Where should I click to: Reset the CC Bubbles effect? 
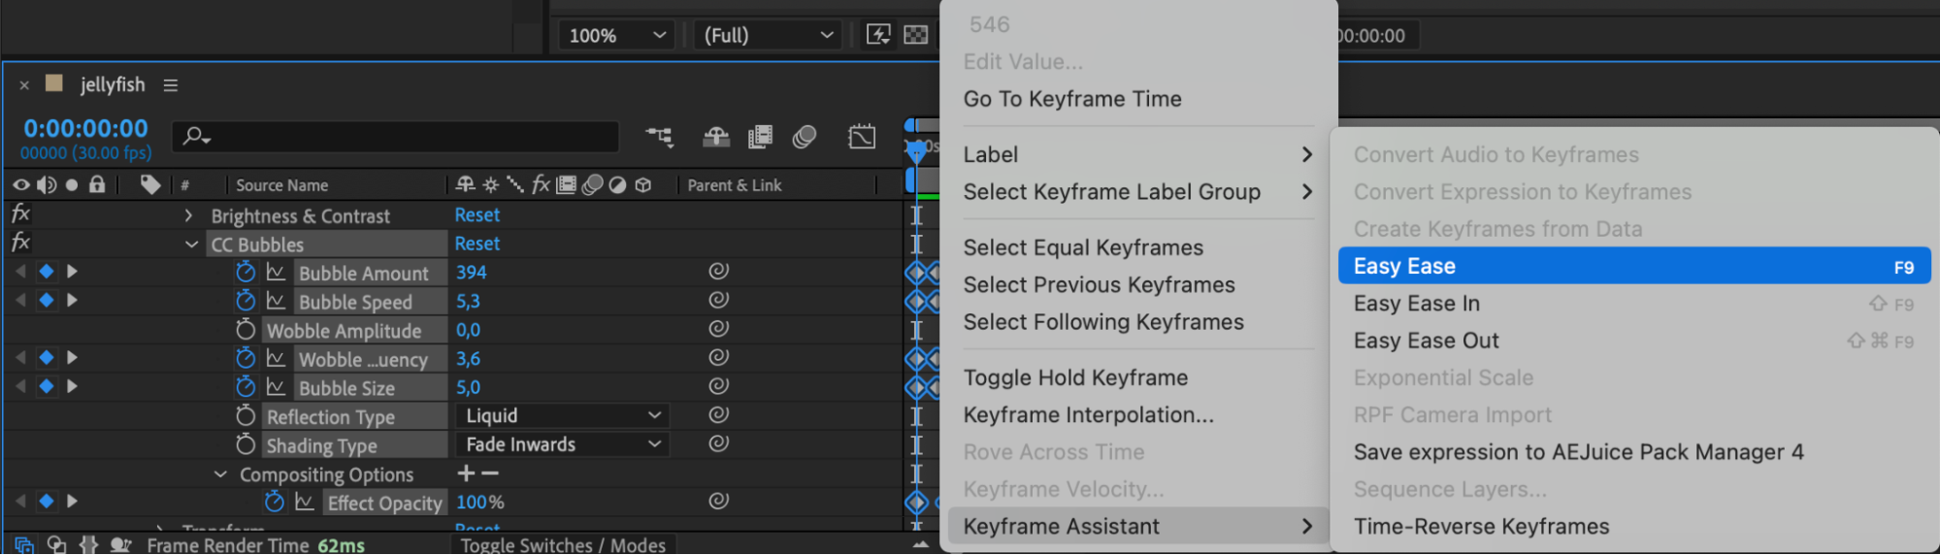point(477,244)
